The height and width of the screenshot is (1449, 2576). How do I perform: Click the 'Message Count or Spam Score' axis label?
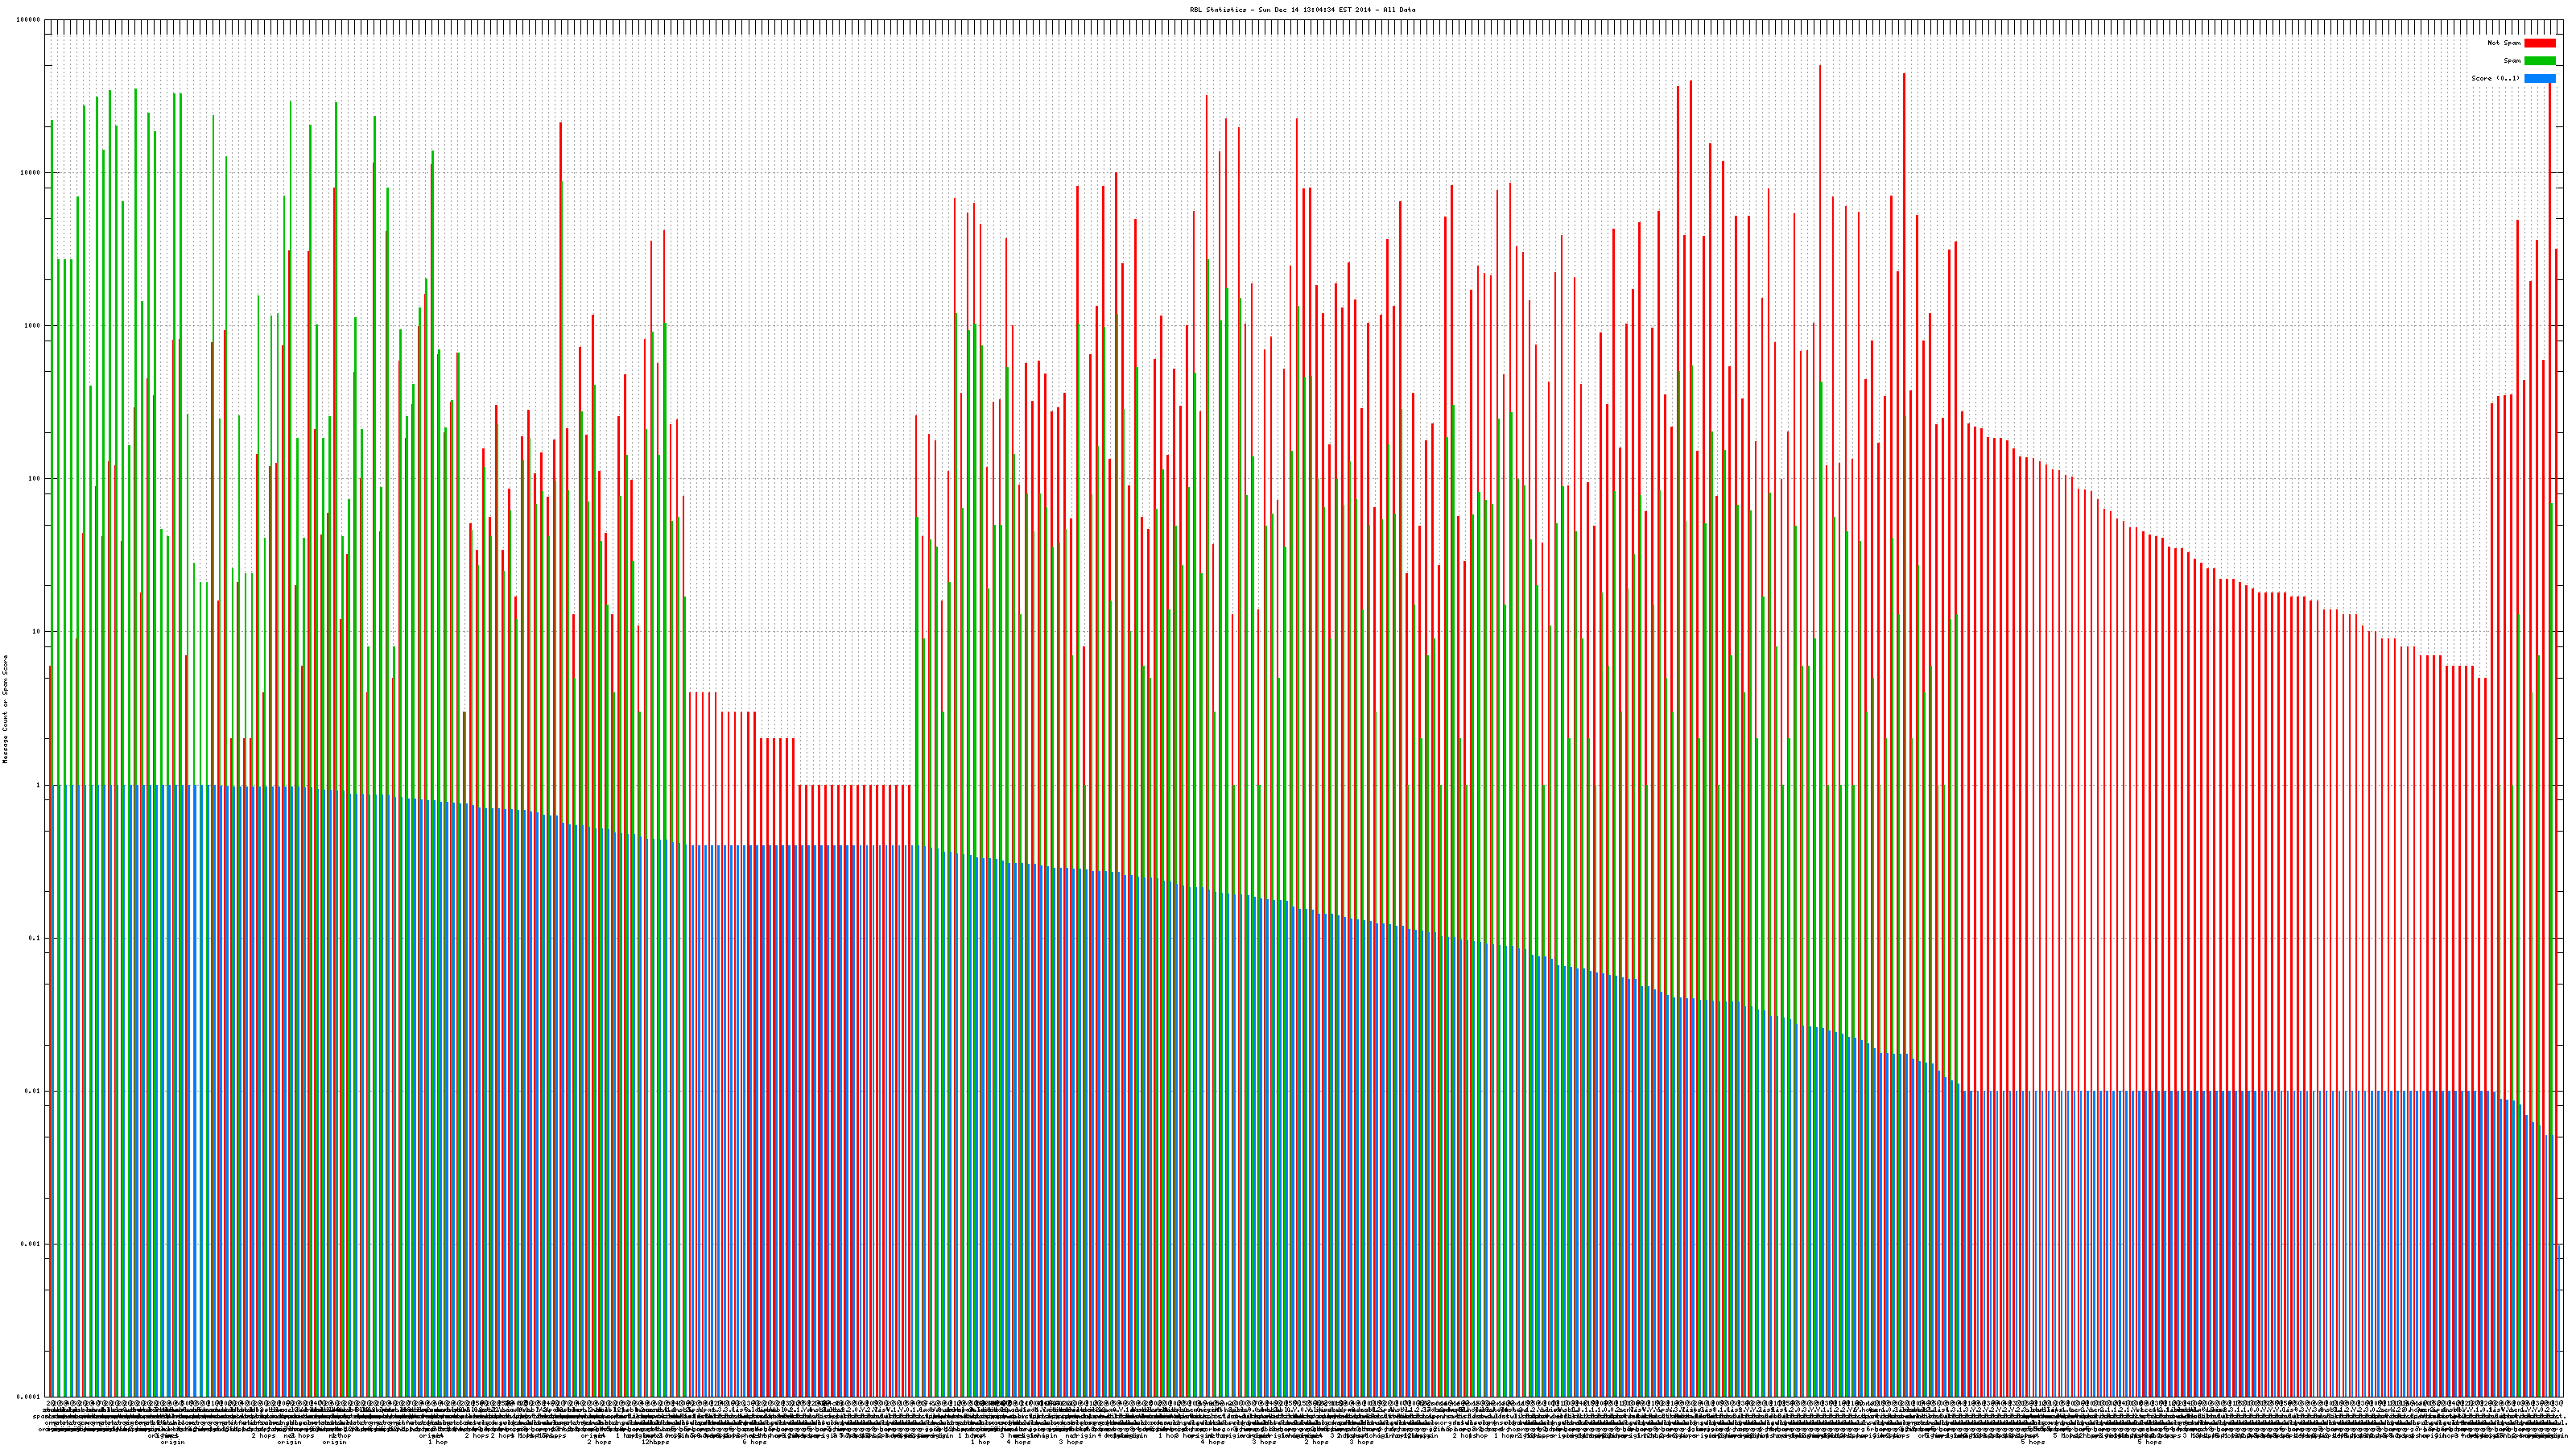pos(5,709)
